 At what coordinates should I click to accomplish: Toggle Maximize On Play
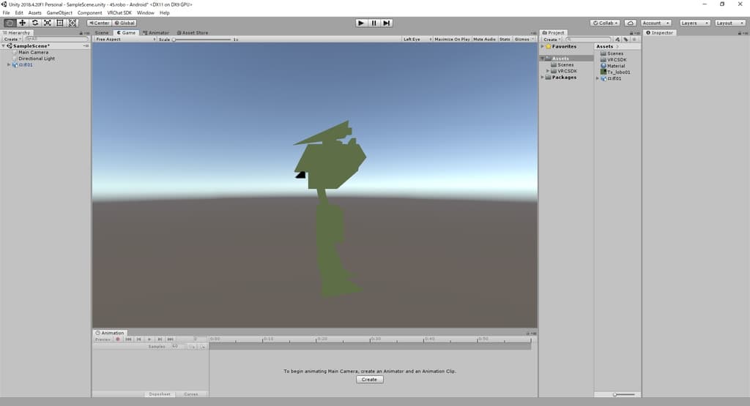point(452,40)
